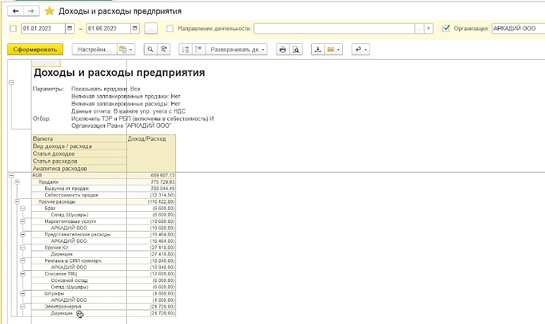The width and height of the screenshot is (545, 324).
Task: Click the end date field 01.06.2023
Action: coord(108,28)
